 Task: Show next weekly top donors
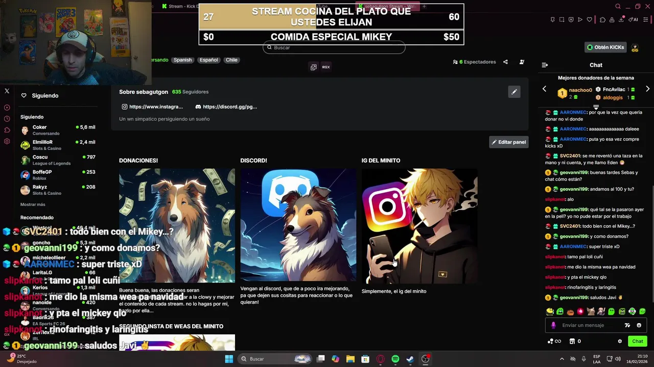(647, 89)
